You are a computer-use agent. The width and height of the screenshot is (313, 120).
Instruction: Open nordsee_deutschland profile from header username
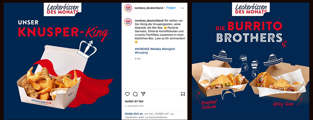[149, 8]
